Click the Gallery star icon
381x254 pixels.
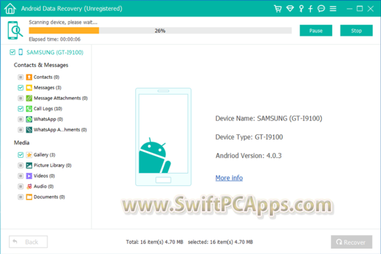coord(29,155)
